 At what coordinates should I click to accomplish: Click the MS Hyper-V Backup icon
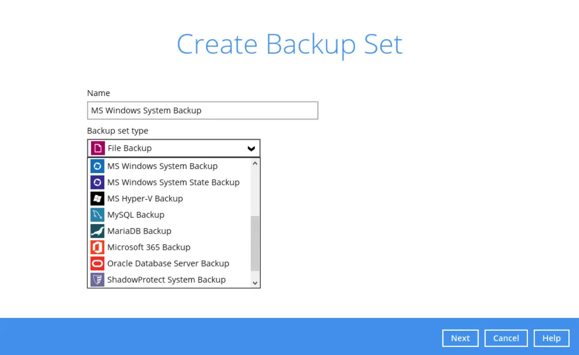coord(97,199)
